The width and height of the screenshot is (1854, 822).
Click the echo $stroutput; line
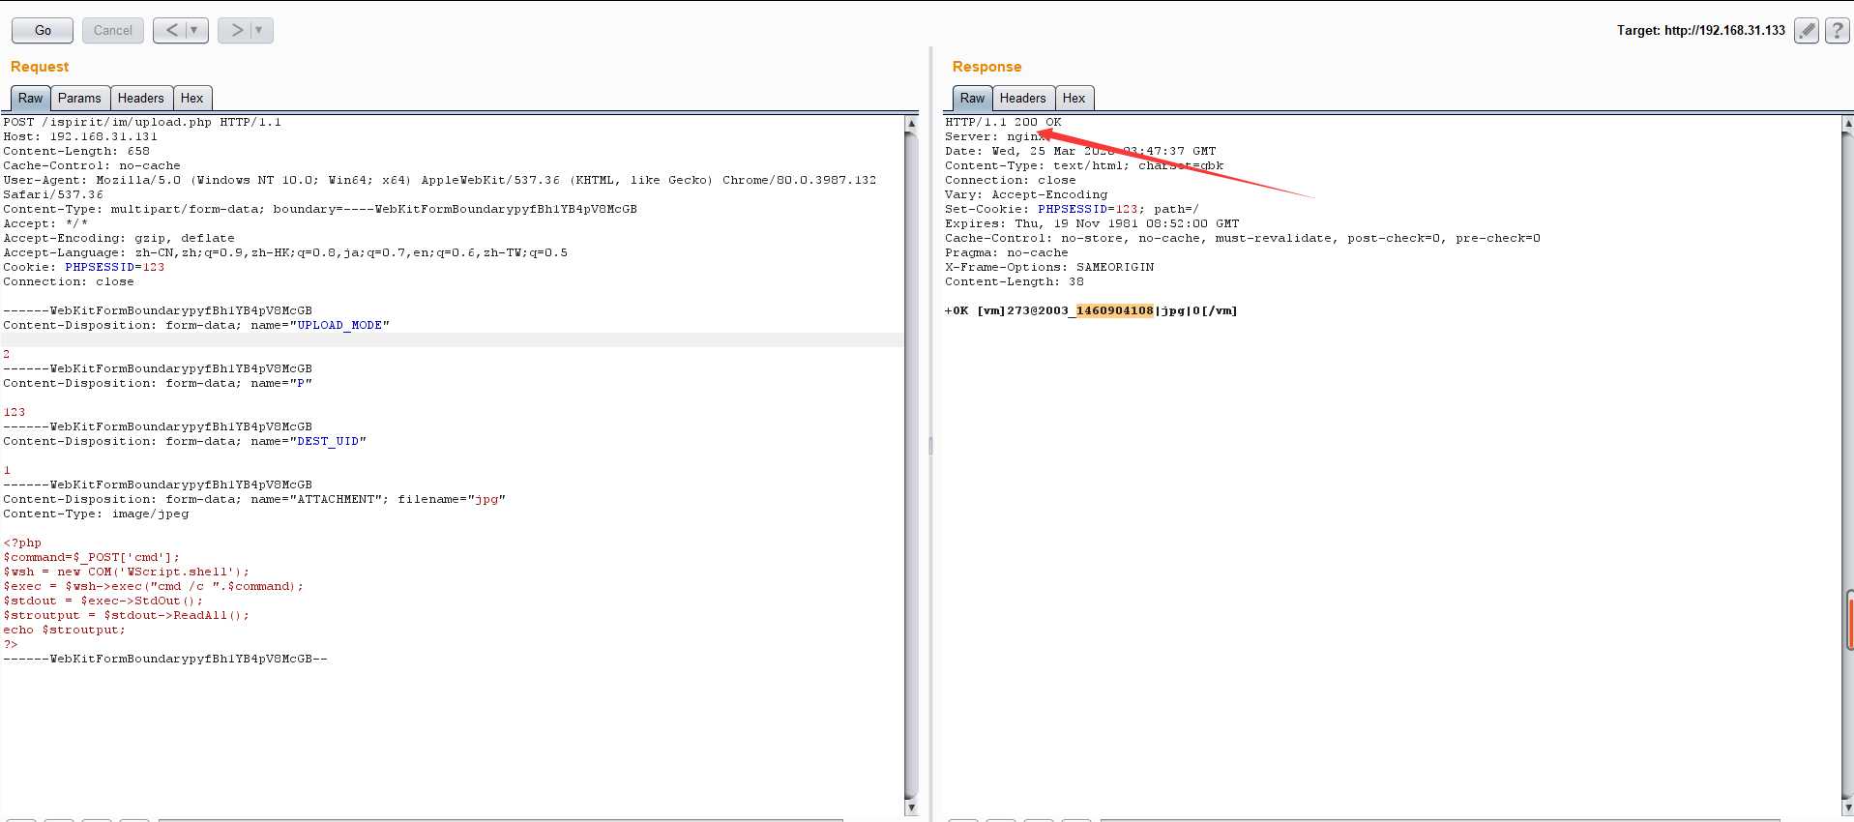(x=65, y=630)
